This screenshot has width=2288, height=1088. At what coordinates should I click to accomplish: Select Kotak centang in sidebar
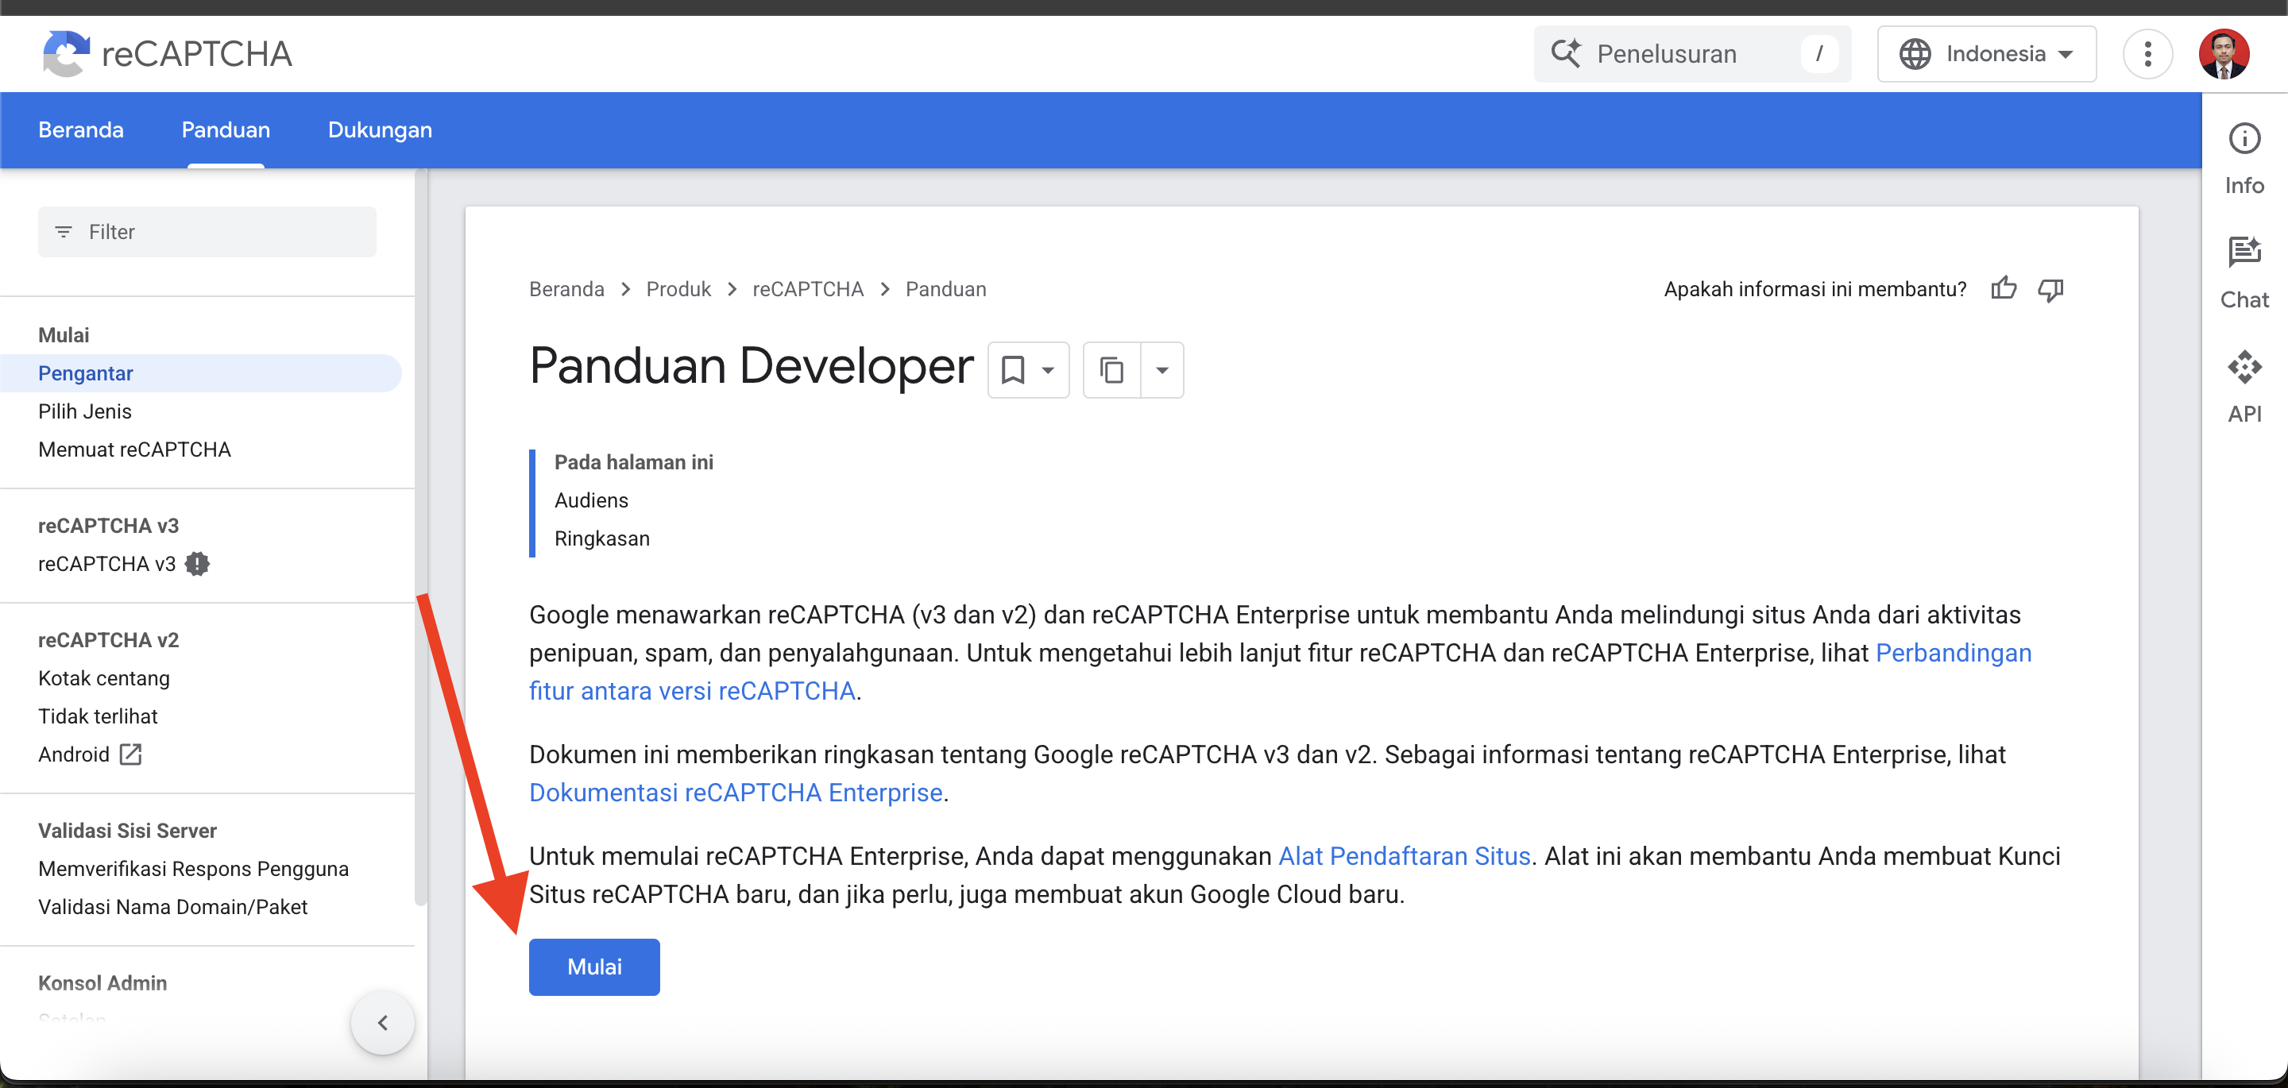(104, 677)
